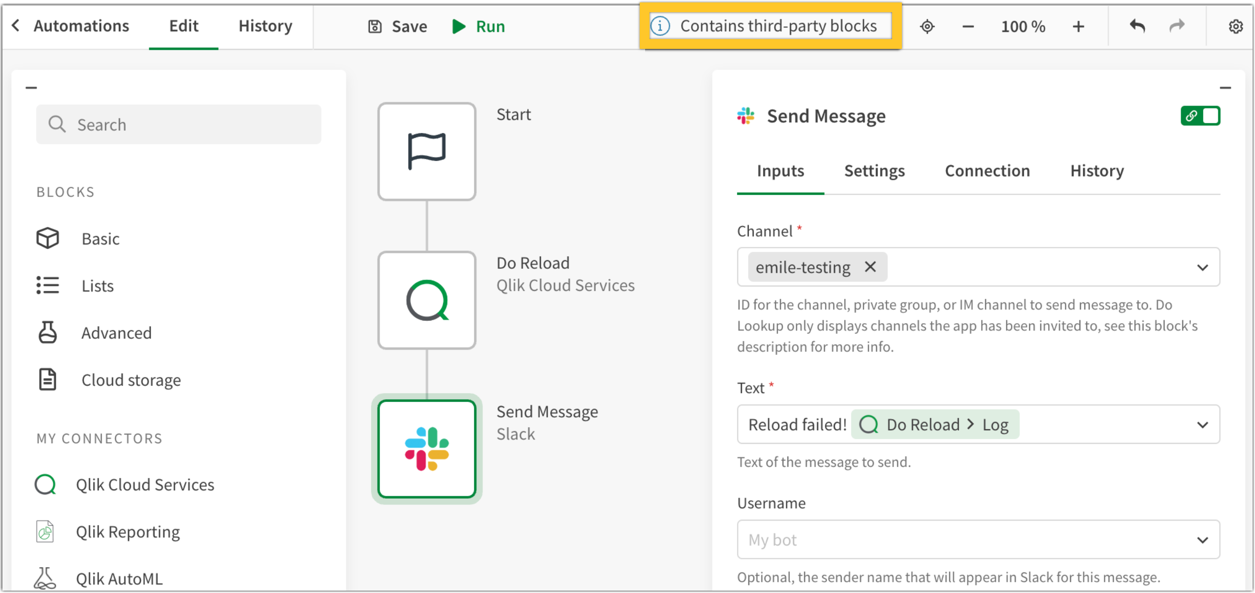The height and width of the screenshot is (593, 1255).
Task: Select the Do Reload block on canvas
Action: tap(426, 300)
